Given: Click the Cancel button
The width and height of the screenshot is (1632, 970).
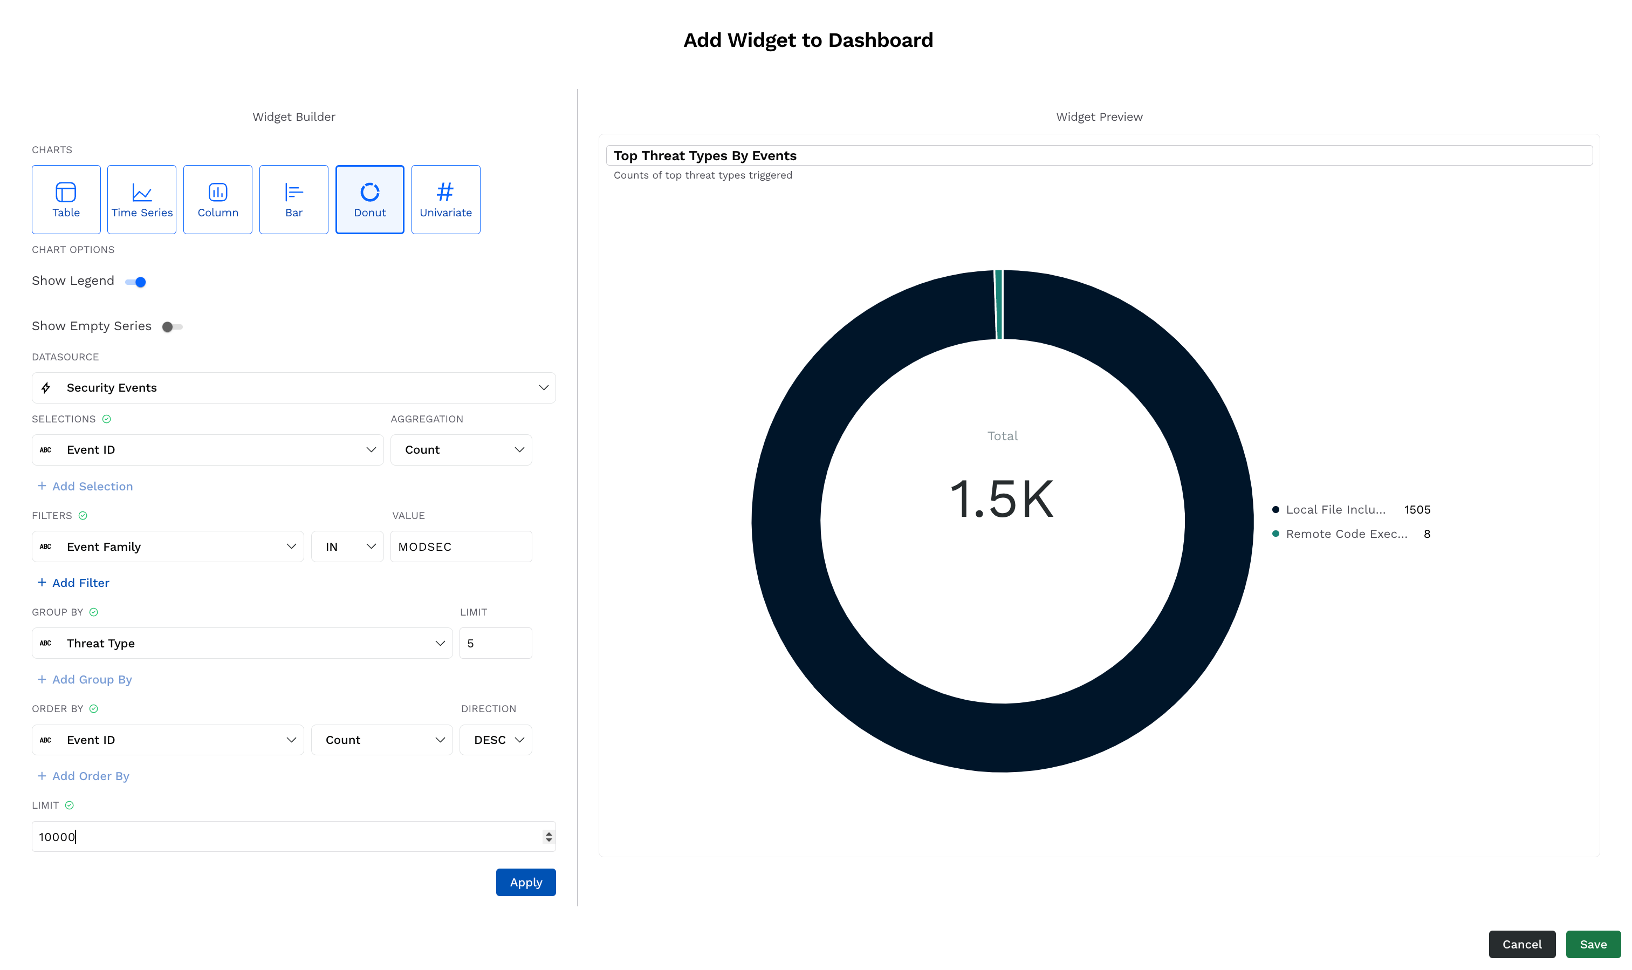Looking at the screenshot, I should coord(1521,945).
